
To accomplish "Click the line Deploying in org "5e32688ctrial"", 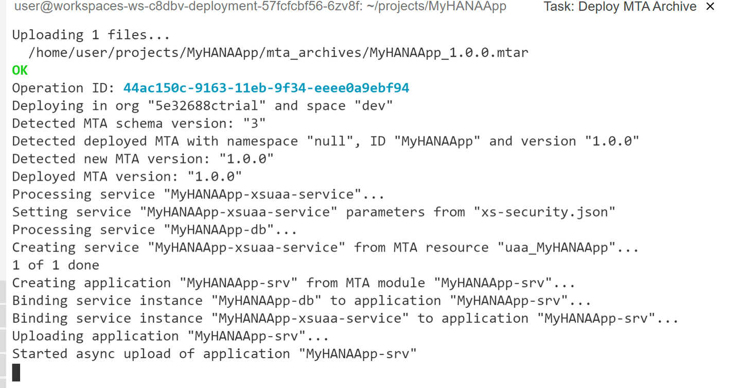I will [x=203, y=106].
